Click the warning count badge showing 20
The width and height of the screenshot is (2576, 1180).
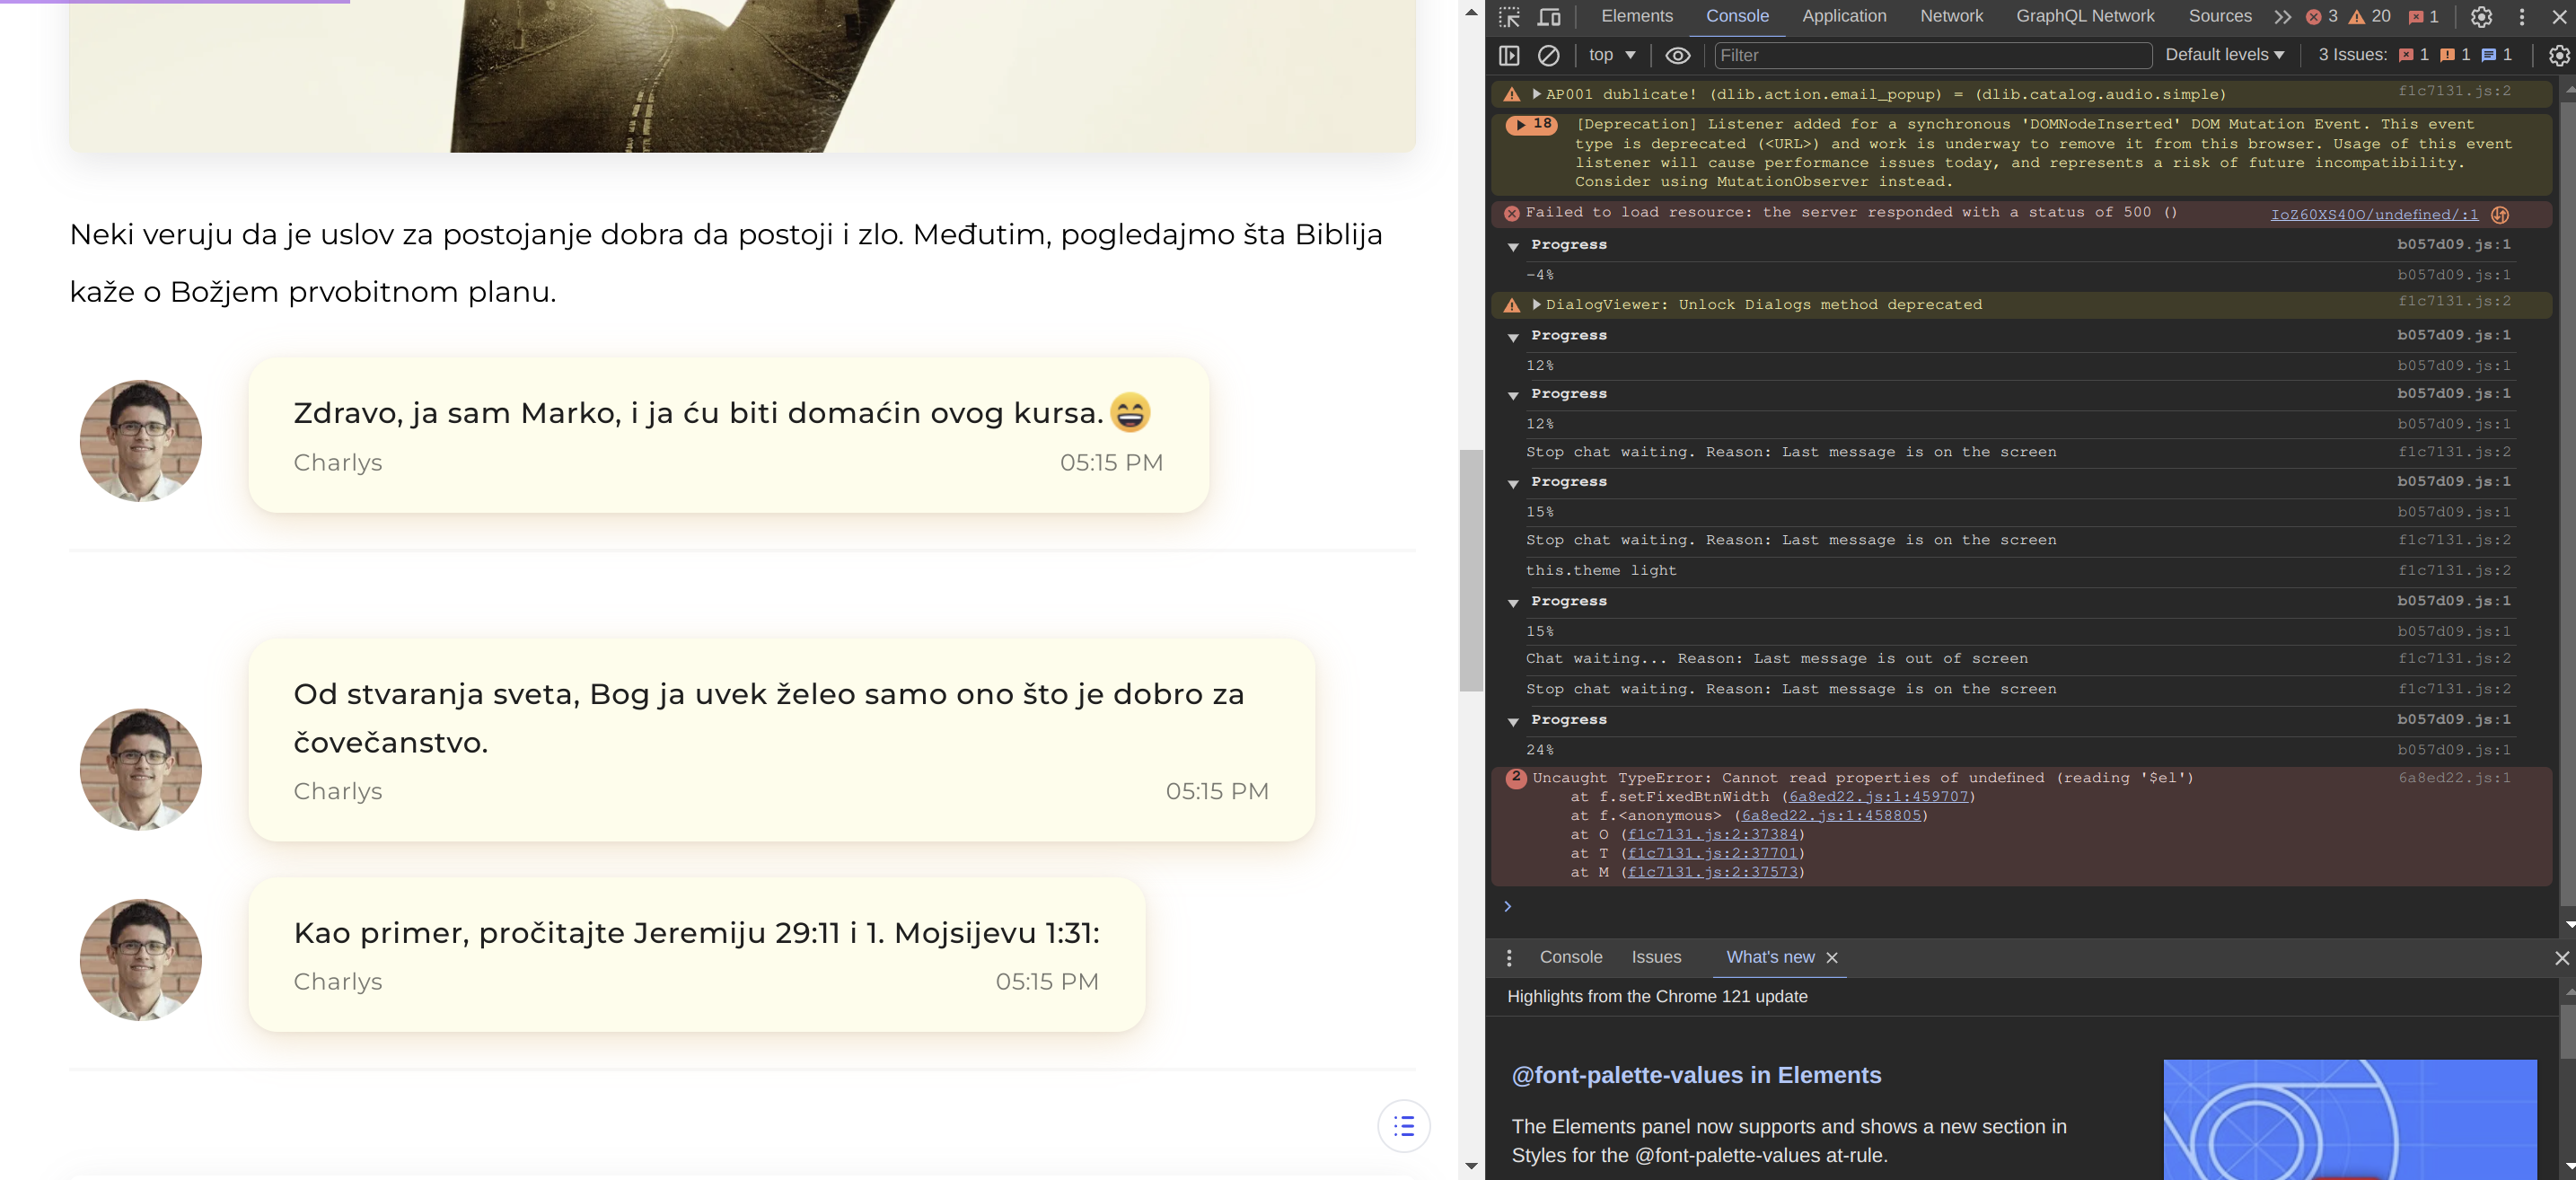(x=2369, y=17)
